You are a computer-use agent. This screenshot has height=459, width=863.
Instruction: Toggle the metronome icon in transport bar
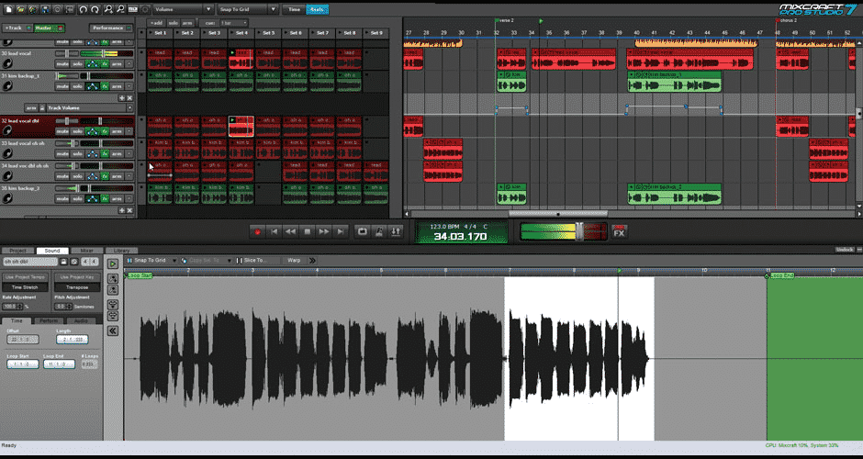379,231
